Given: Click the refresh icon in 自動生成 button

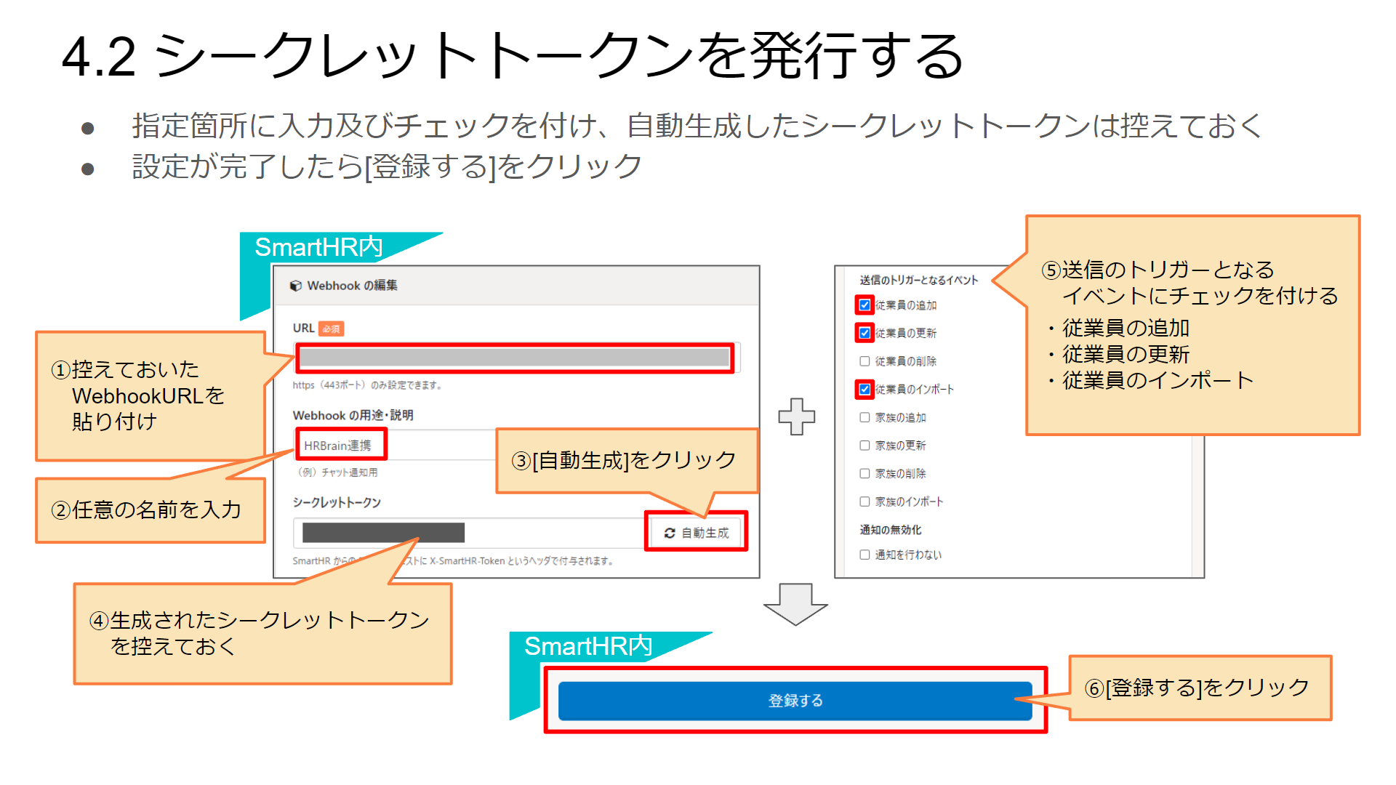Looking at the screenshot, I should 670,533.
